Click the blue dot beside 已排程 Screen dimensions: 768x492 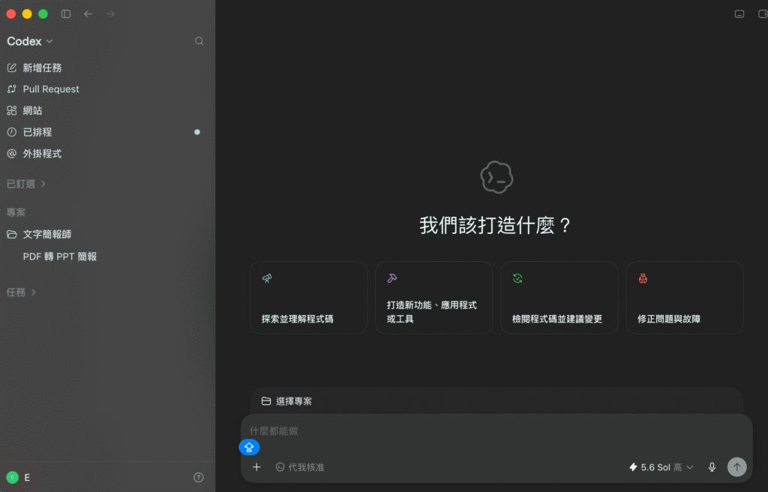197,132
